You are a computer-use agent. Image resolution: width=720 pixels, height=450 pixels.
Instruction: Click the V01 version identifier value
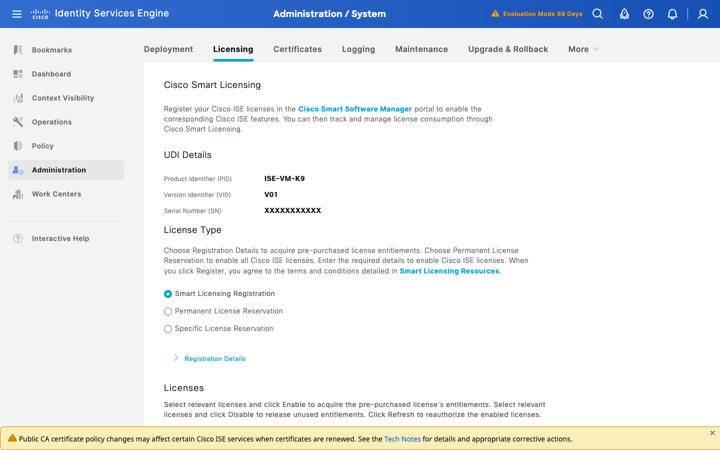coord(271,194)
